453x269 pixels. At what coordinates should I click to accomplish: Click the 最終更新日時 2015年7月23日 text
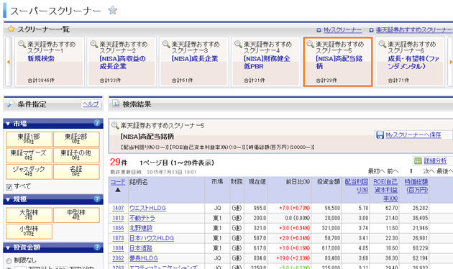click(153, 172)
